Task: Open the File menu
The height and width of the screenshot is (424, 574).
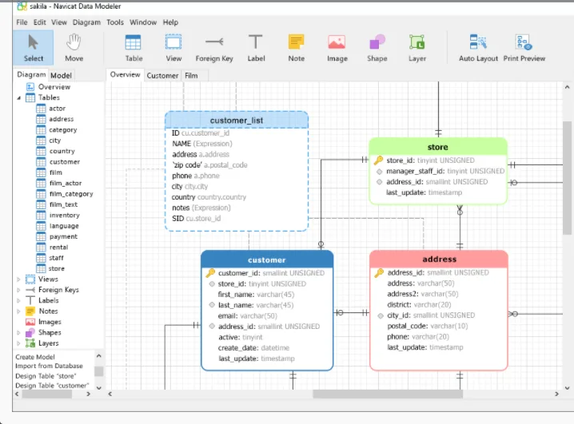Action: (x=22, y=22)
